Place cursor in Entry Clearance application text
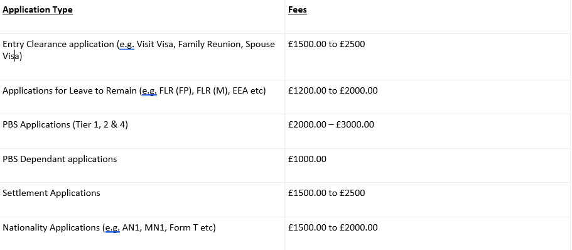572x250 pixels. click(x=139, y=50)
